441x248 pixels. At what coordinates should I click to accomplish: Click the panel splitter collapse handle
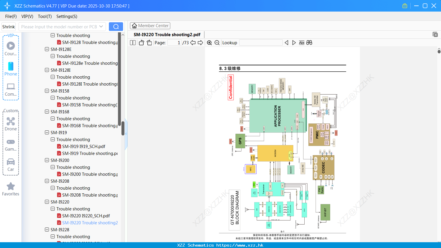tap(126, 134)
